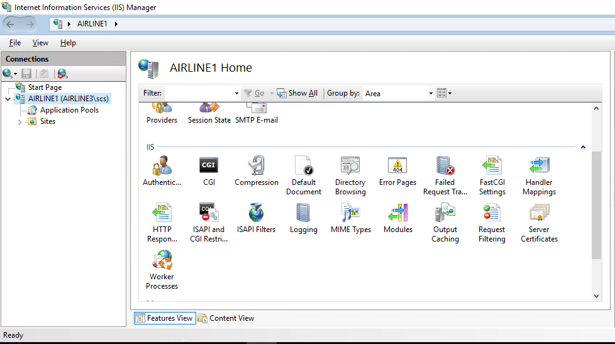Open HTTP Response Headers feature

coord(162,223)
